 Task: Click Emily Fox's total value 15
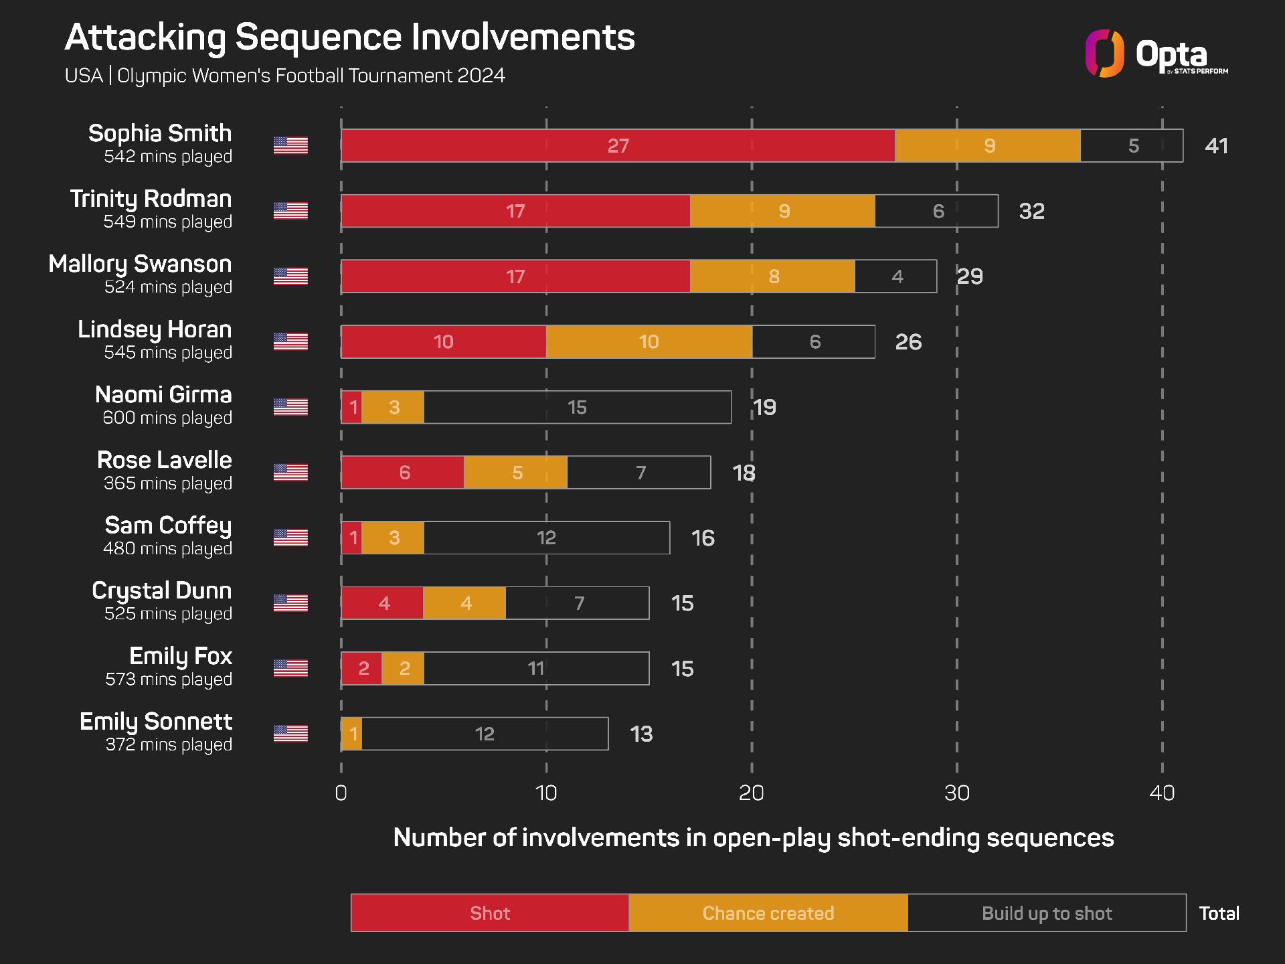[682, 669]
